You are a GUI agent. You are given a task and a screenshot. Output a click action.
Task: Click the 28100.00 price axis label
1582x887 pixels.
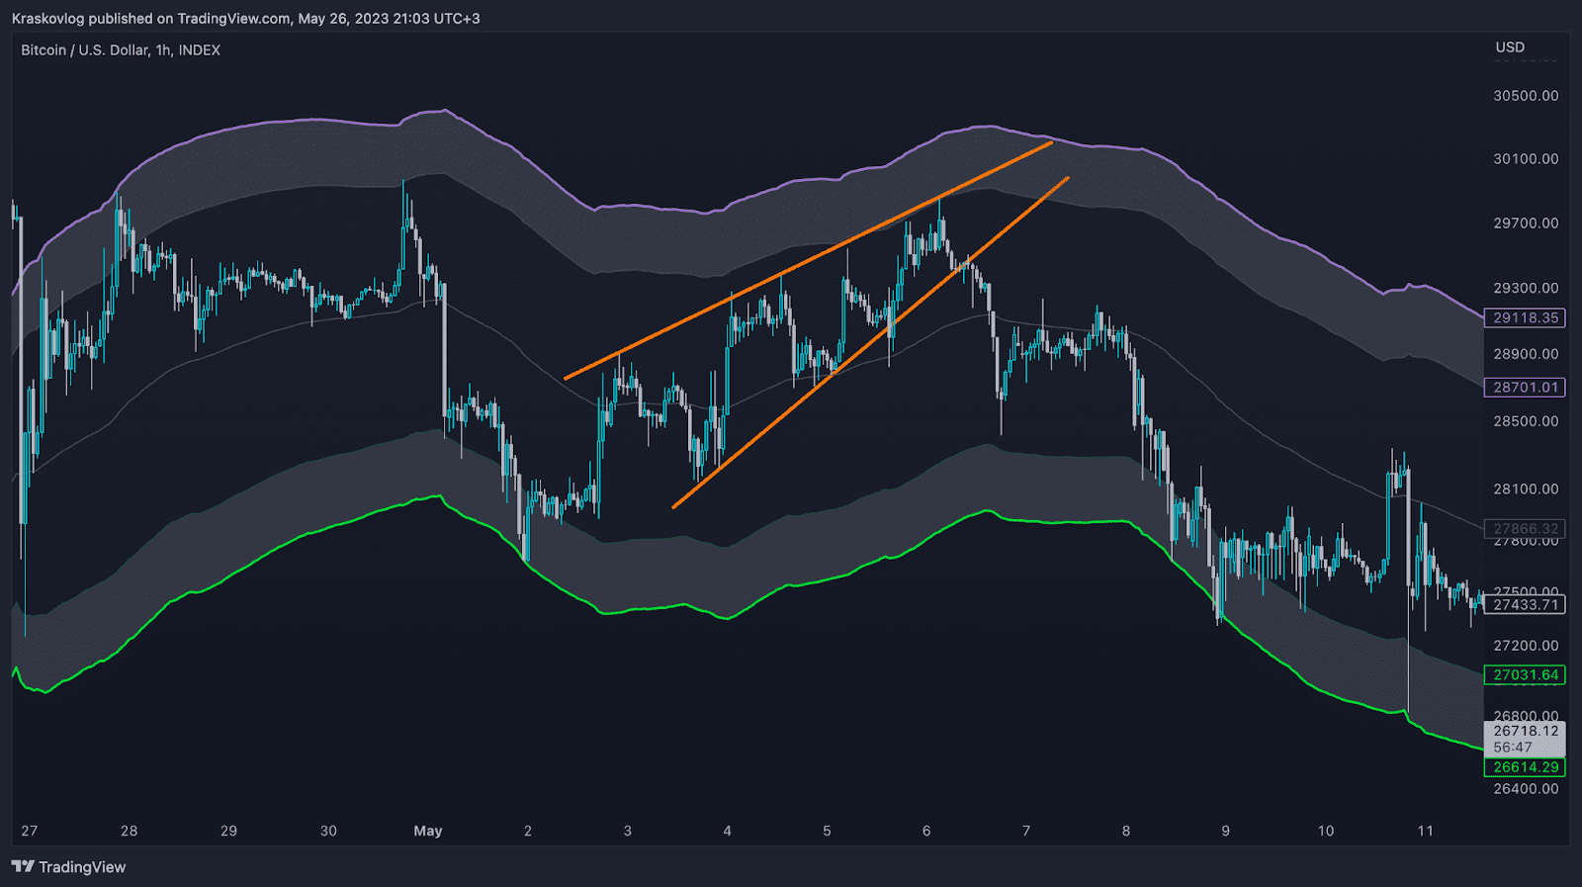1526,488
